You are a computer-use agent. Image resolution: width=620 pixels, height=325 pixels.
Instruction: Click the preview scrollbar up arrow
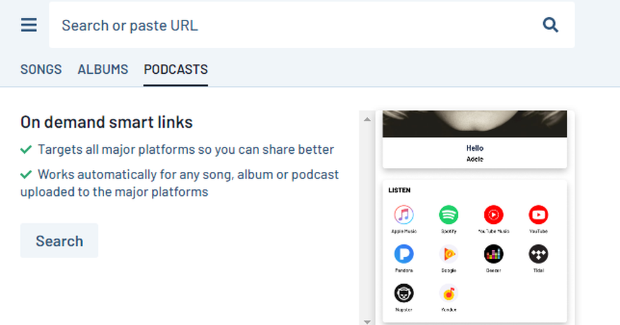click(x=367, y=119)
